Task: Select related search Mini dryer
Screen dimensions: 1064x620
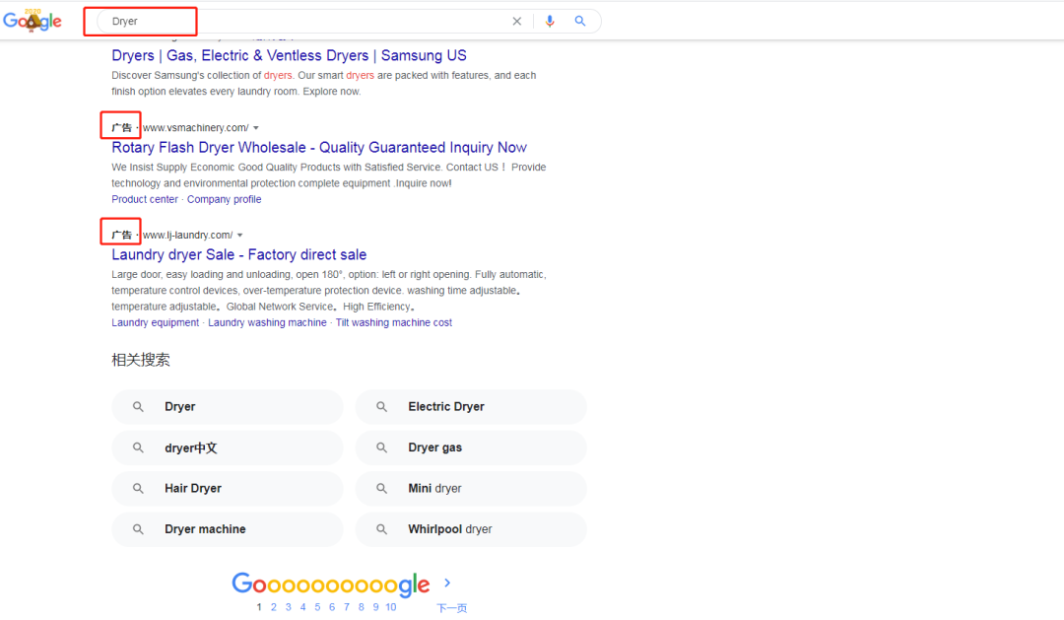Action: [471, 488]
